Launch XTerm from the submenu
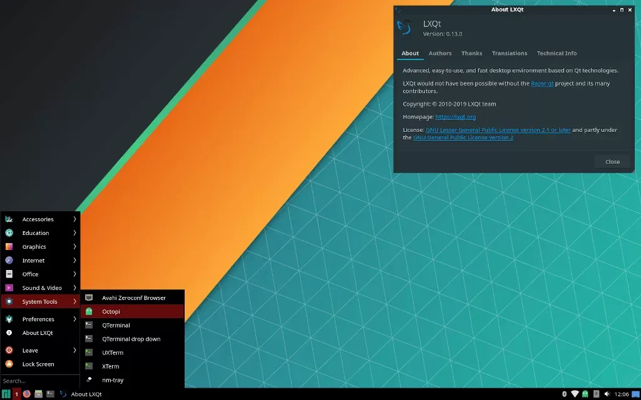The height and width of the screenshot is (400, 641). pos(133,366)
